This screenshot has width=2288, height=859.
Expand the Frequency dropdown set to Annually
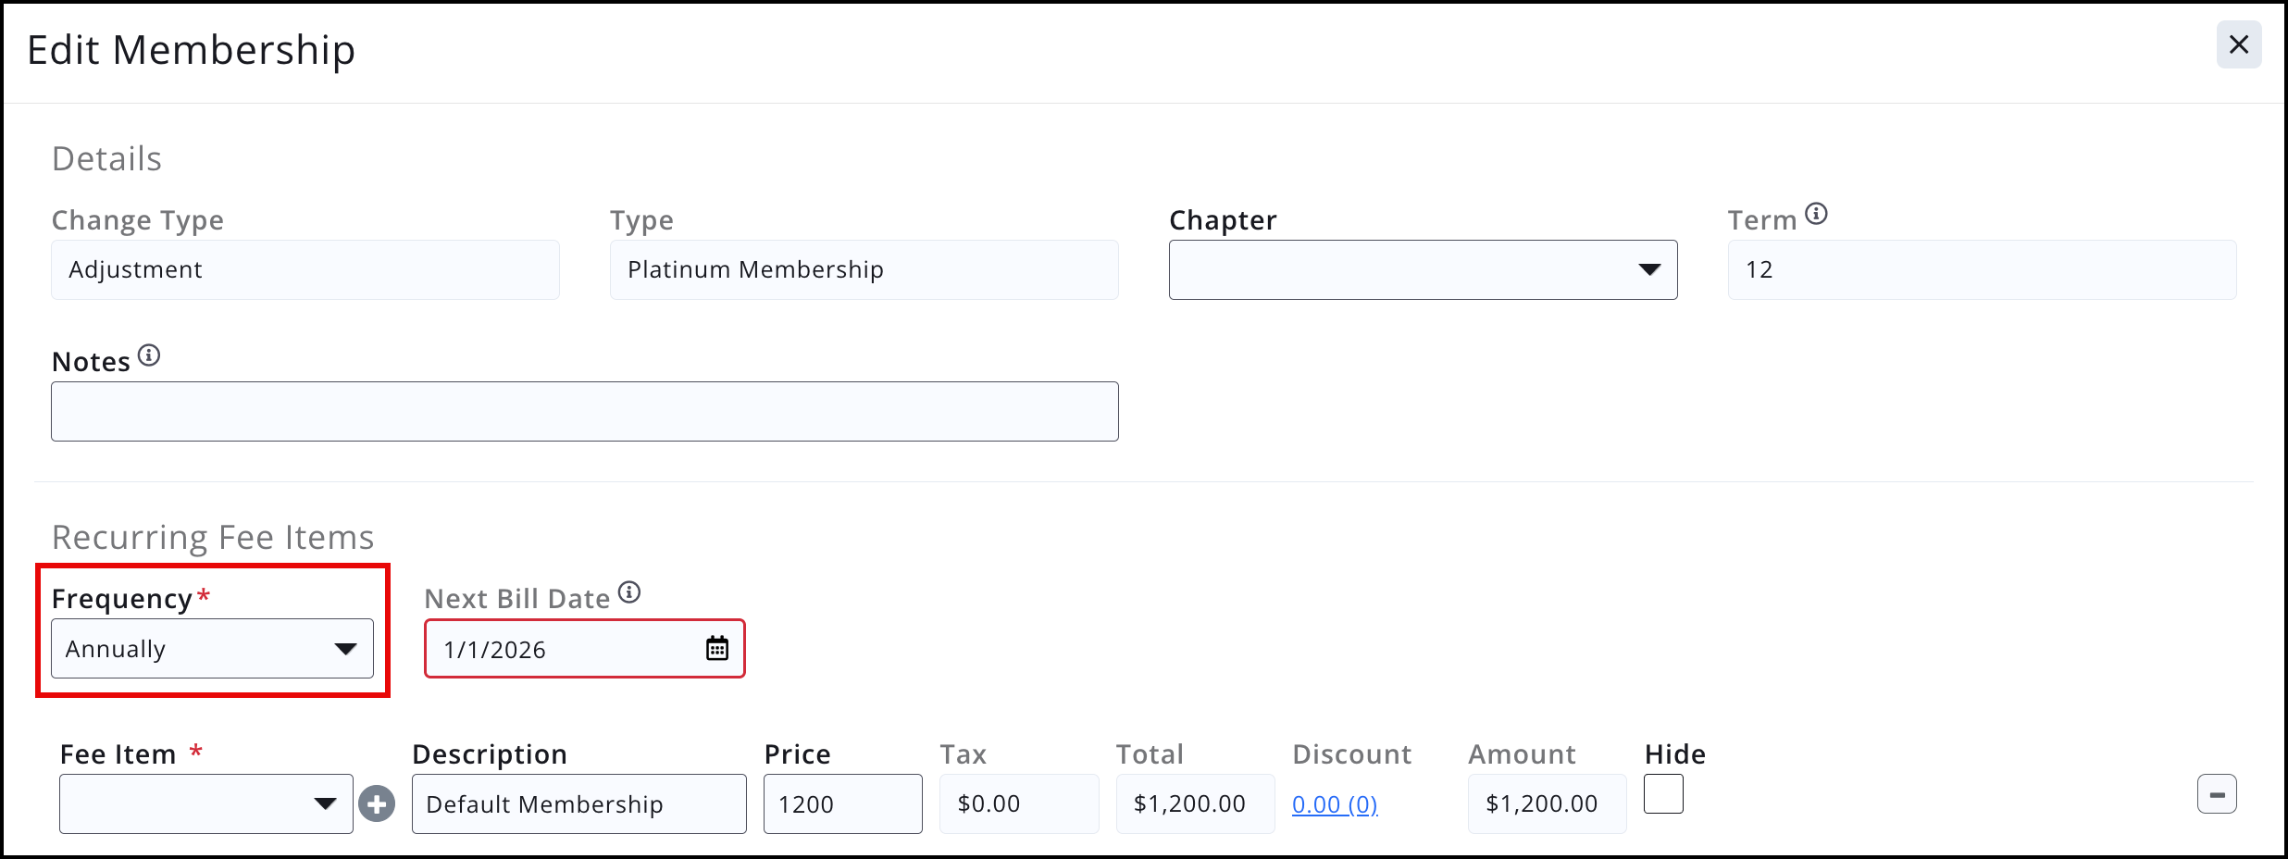tap(212, 648)
